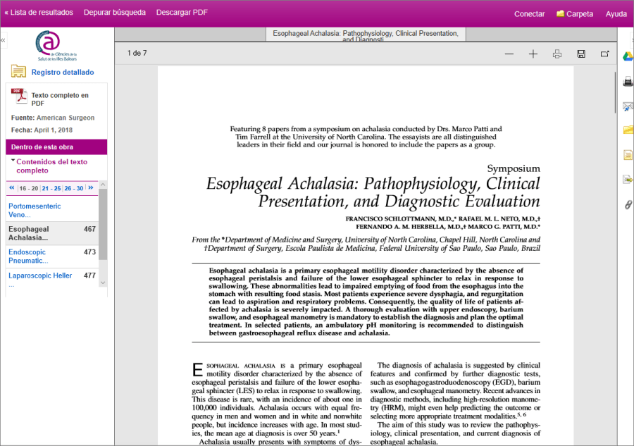Return to Lista de resultados

(39, 13)
